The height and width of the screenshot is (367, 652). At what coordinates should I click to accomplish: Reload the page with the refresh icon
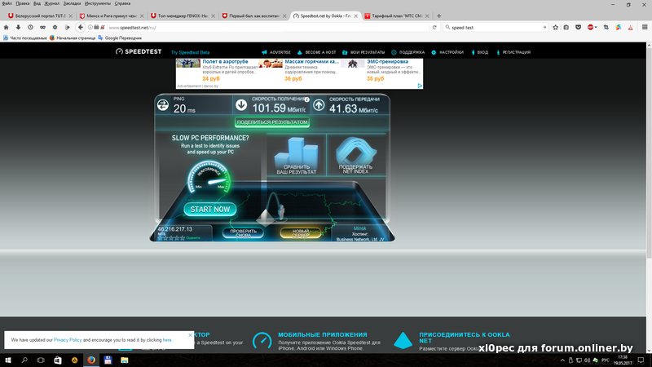(x=434, y=28)
